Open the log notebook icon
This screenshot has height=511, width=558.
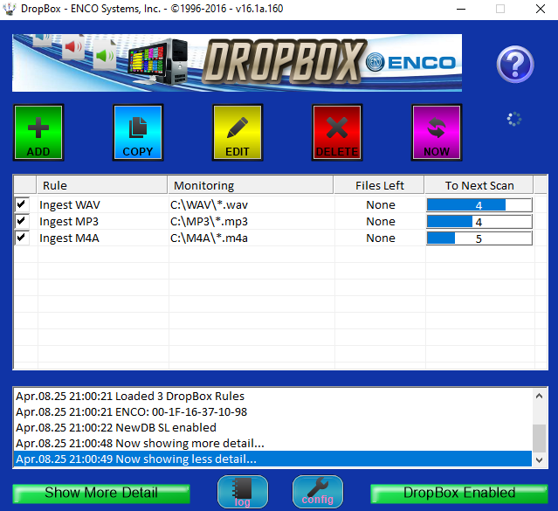243,492
